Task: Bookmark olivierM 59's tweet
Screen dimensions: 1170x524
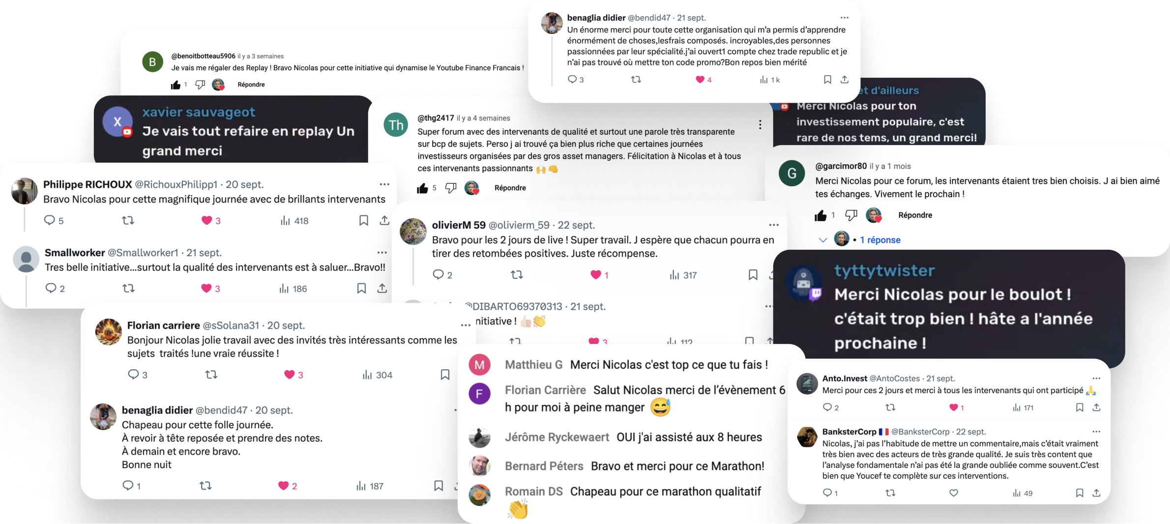Action: [x=753, y=275]
